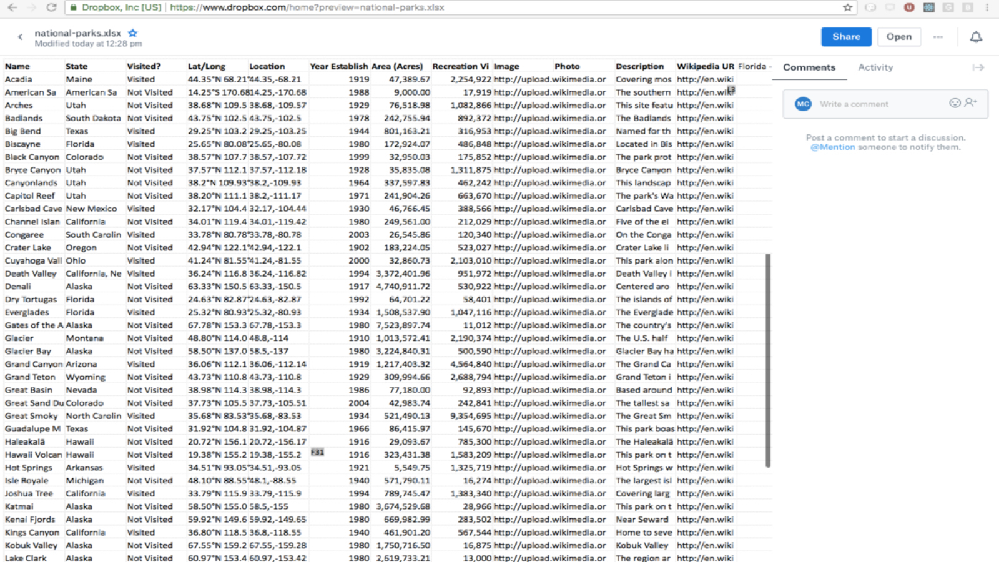This screenshot has height=562, width=999.
Task: Select the Everglades name cell
Action: (x=27, y=312)
